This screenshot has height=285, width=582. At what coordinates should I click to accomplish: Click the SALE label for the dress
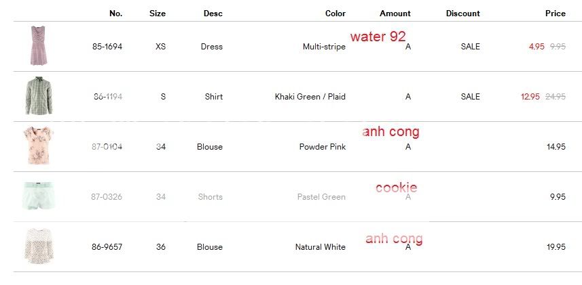[x=470, y=47]
